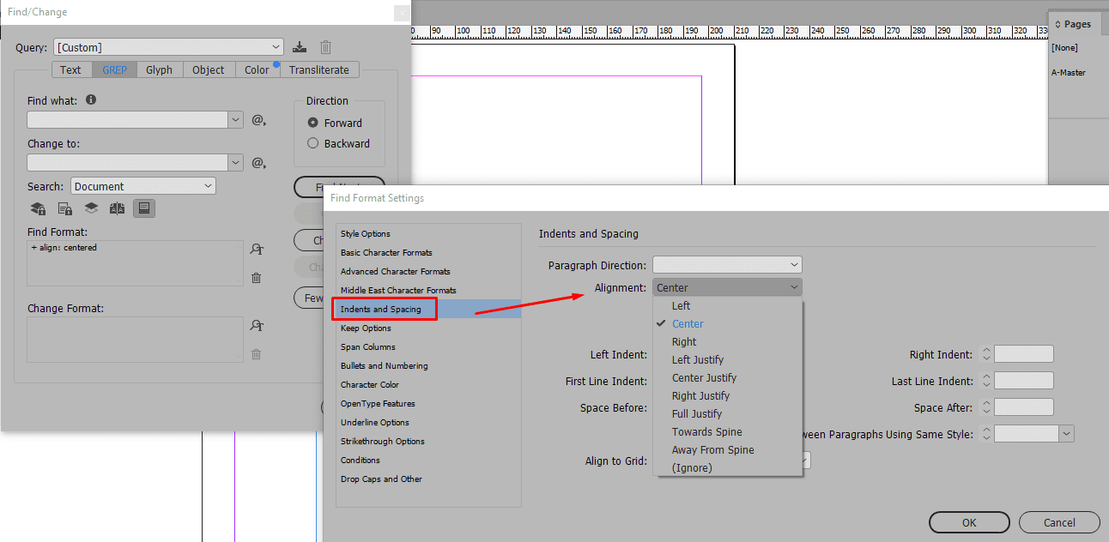Switch to the Color tab
Viewport: 1109px width, 542px height.
pos(257,70)
